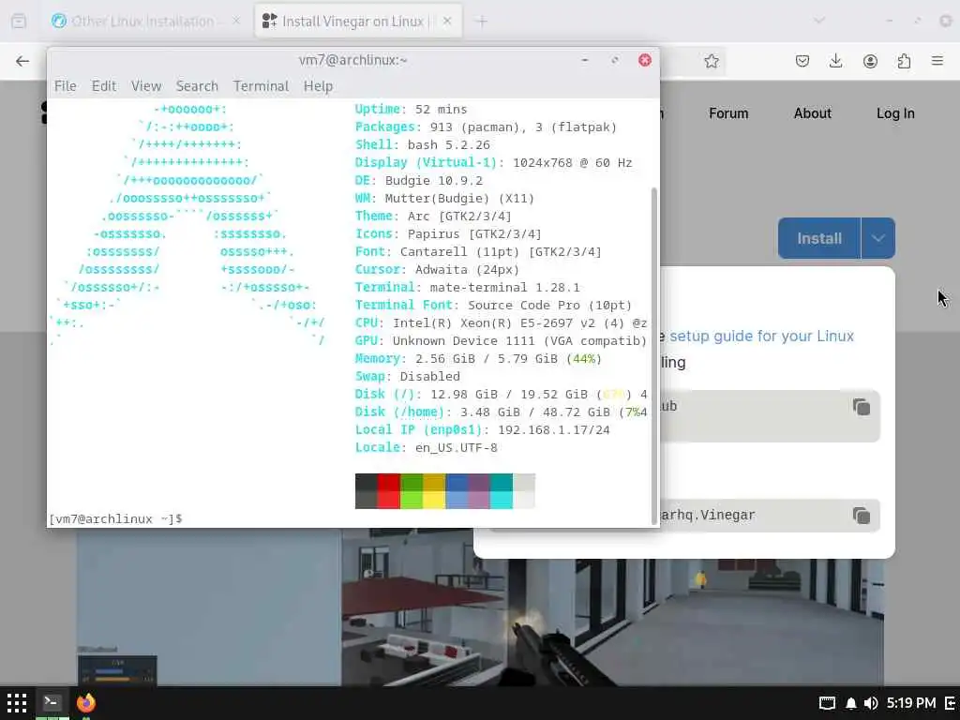Open the Firefox View icon
Viewport: 960px width, 720px height.
click(19, 22)
